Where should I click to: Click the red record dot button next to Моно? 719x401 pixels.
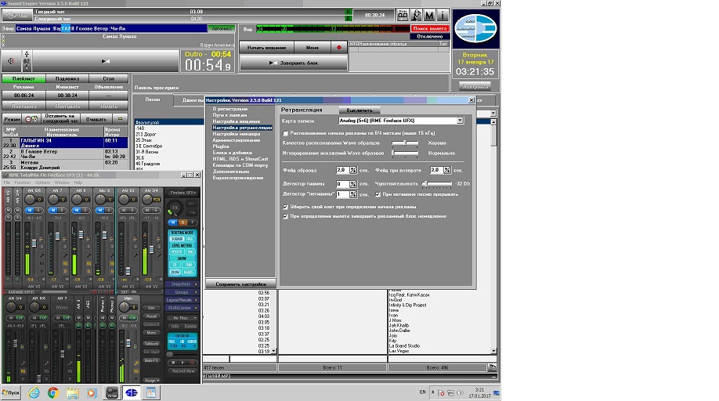(x=339, y=48)
